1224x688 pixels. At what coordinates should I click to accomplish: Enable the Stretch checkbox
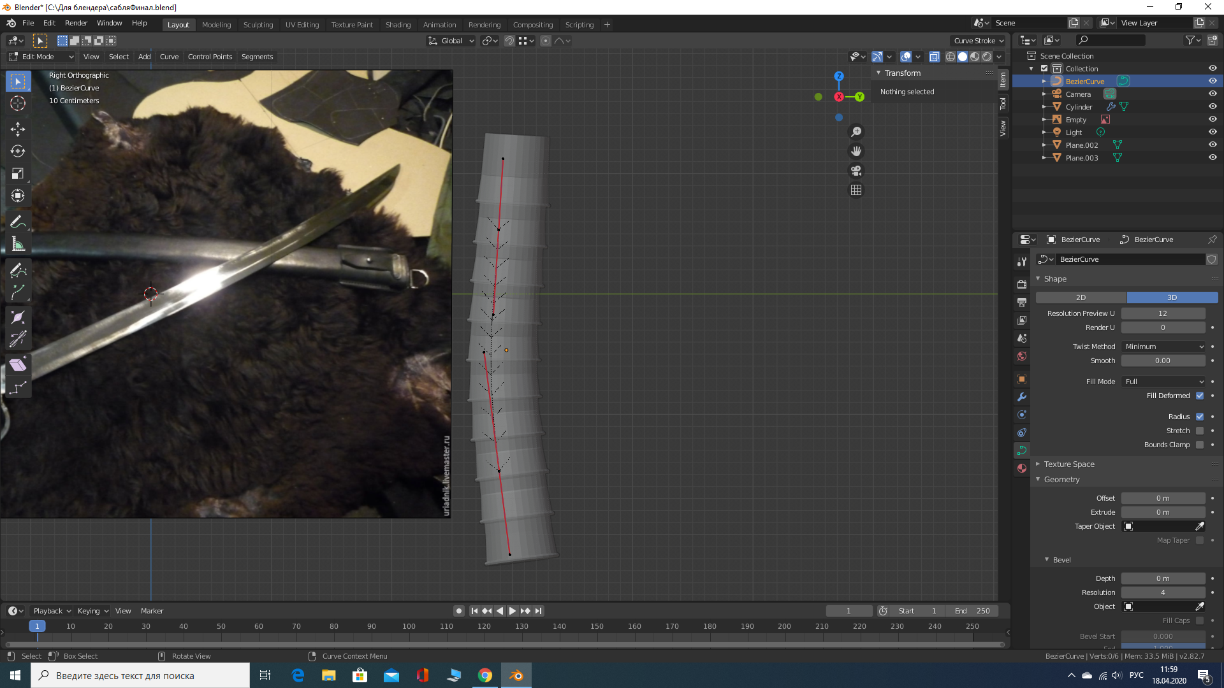[1200, 431]
